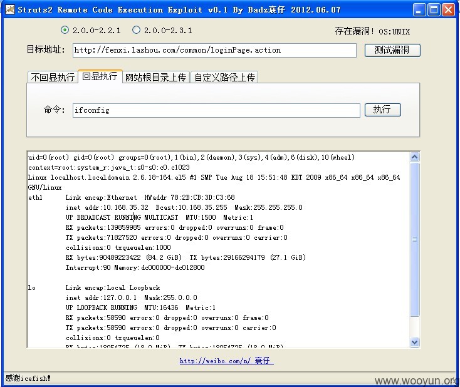
Task: Click the 'inet addr:127.0.0.1' line
Action: [132, 297]
